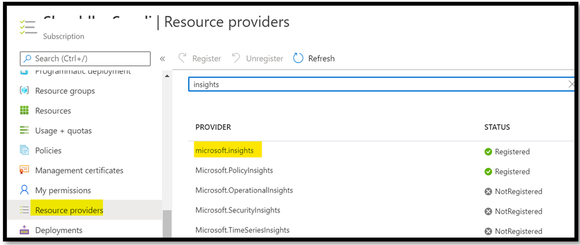Click the My permissions person icon

[x=24, y=190]
